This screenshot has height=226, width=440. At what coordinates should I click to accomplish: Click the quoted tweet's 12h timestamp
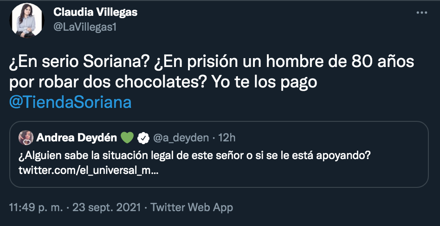(226, 138)
